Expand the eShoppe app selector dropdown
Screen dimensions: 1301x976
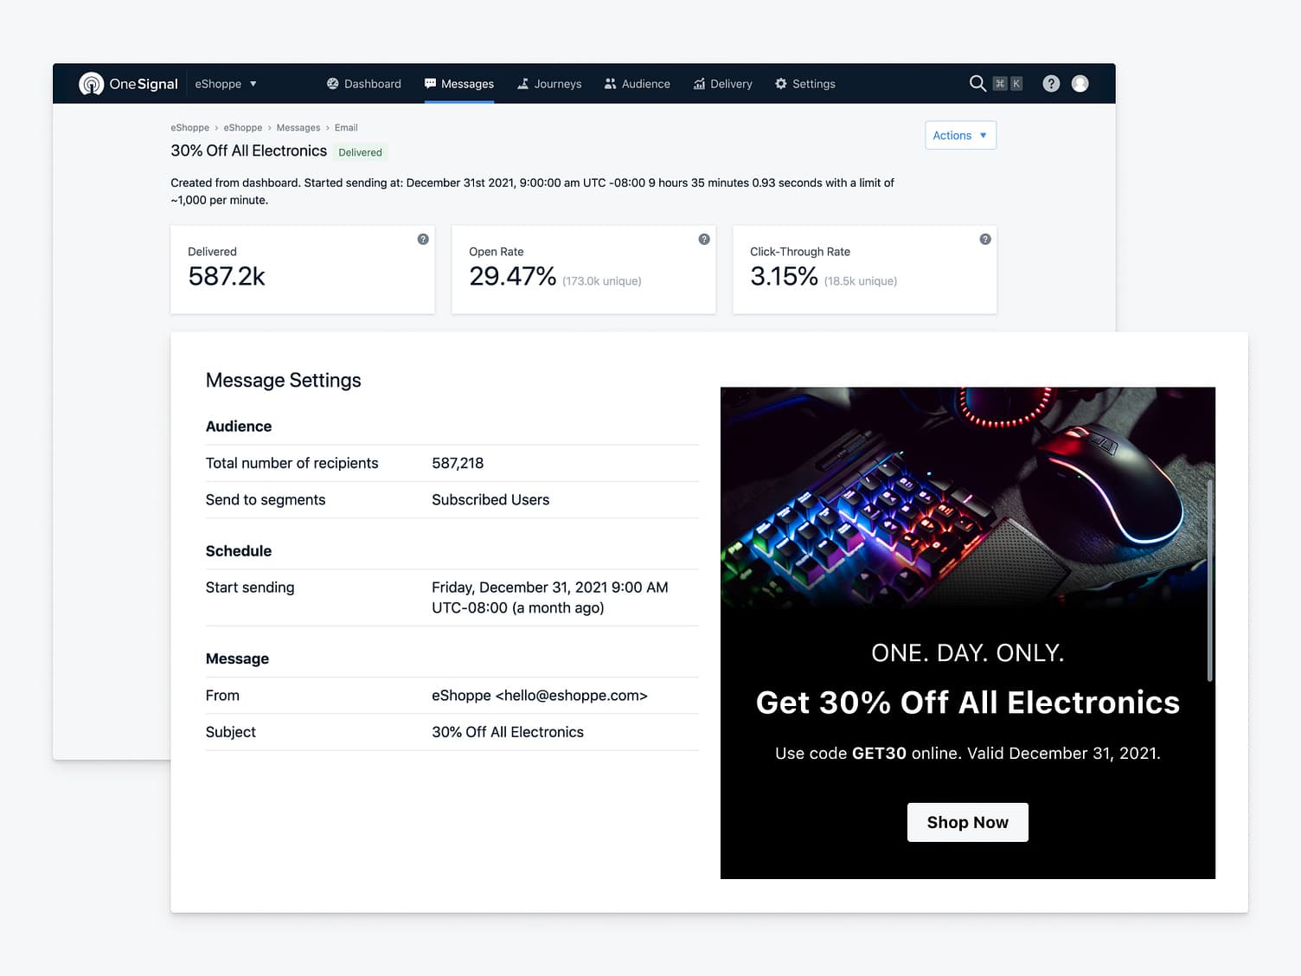click(226, 84)
